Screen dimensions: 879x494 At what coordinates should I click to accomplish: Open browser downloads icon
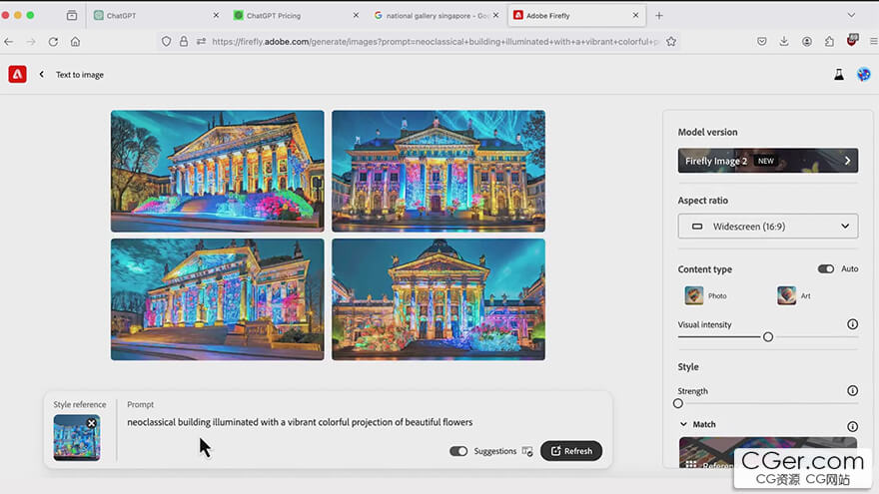784,42
